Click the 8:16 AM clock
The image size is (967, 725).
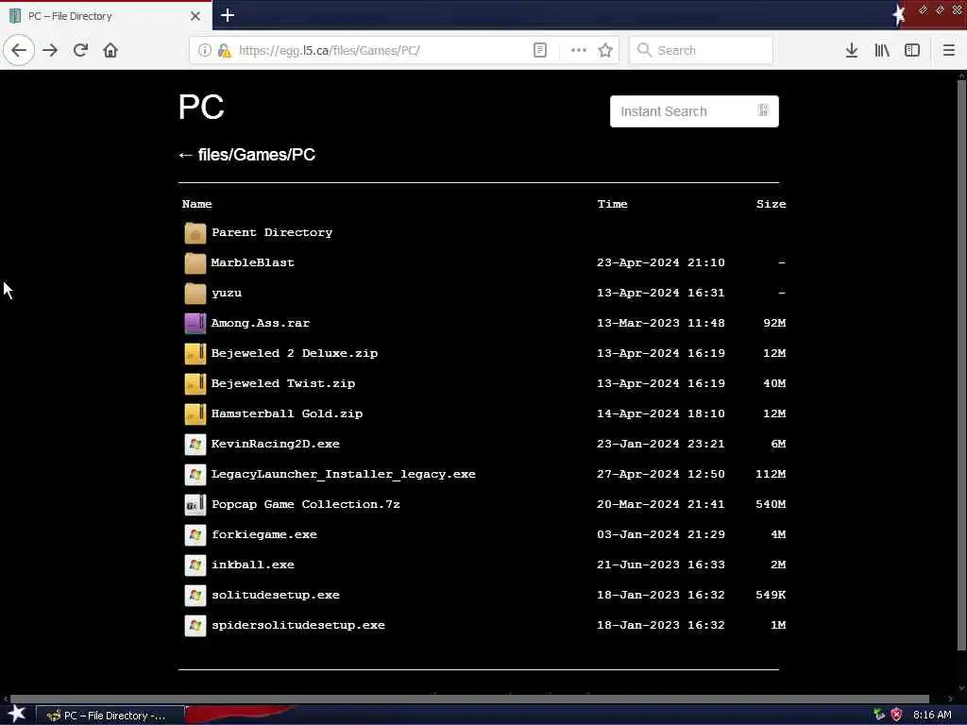(x=932, y=715)
